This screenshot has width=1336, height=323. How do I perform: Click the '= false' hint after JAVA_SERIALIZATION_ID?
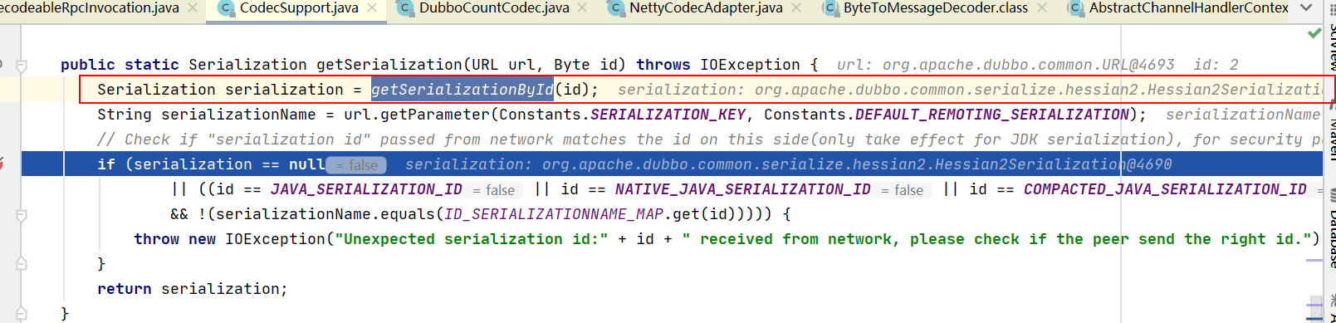[x=494, y=190]
